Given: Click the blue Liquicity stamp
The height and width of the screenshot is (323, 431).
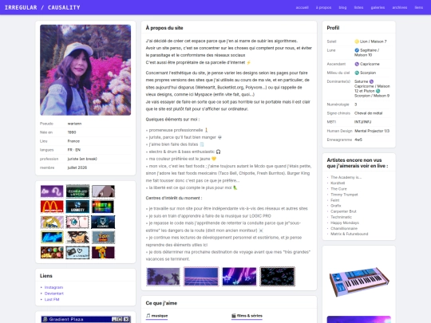Looking at the screenshot, I should click(77, 207).
